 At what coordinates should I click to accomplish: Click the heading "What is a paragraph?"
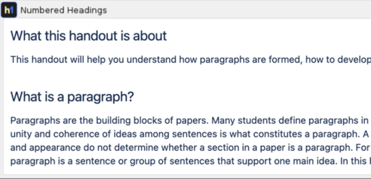point(72,97)
